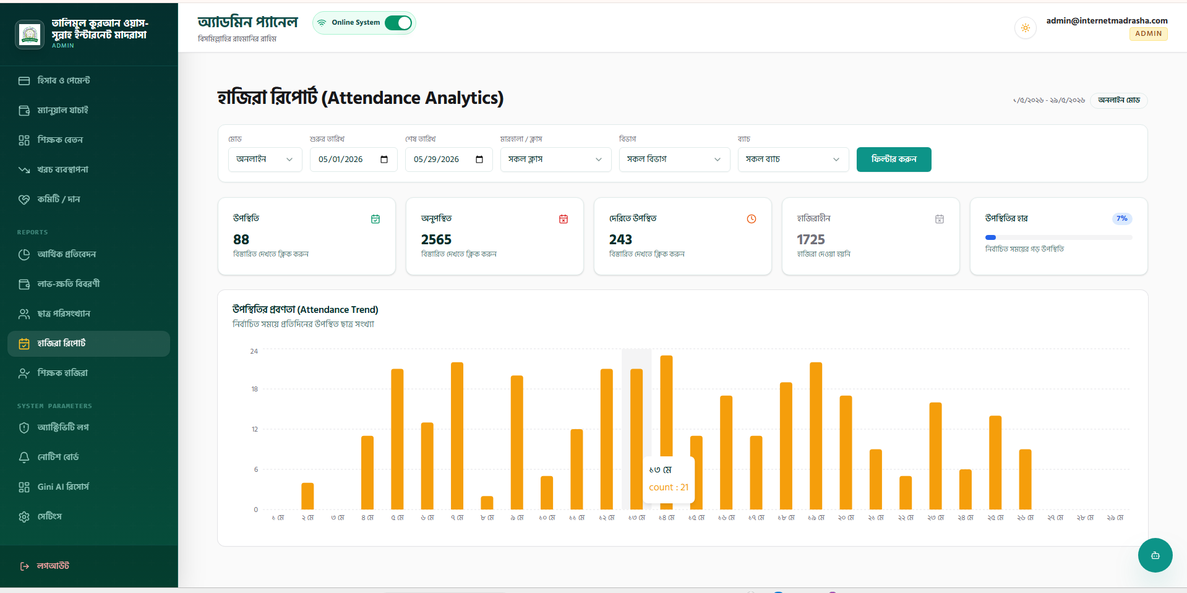Click the Wi-Fi icon in Online System pill

pos(322,23)
